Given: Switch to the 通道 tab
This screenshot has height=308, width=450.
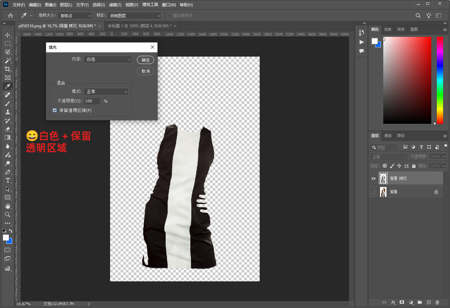Looking at the screenshot, I should click(388, 136).
